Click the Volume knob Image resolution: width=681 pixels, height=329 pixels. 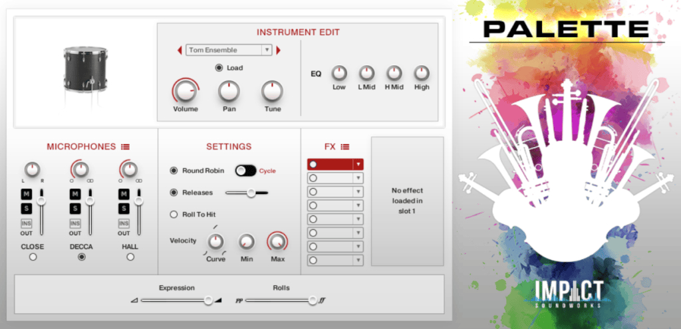point(185,90)
